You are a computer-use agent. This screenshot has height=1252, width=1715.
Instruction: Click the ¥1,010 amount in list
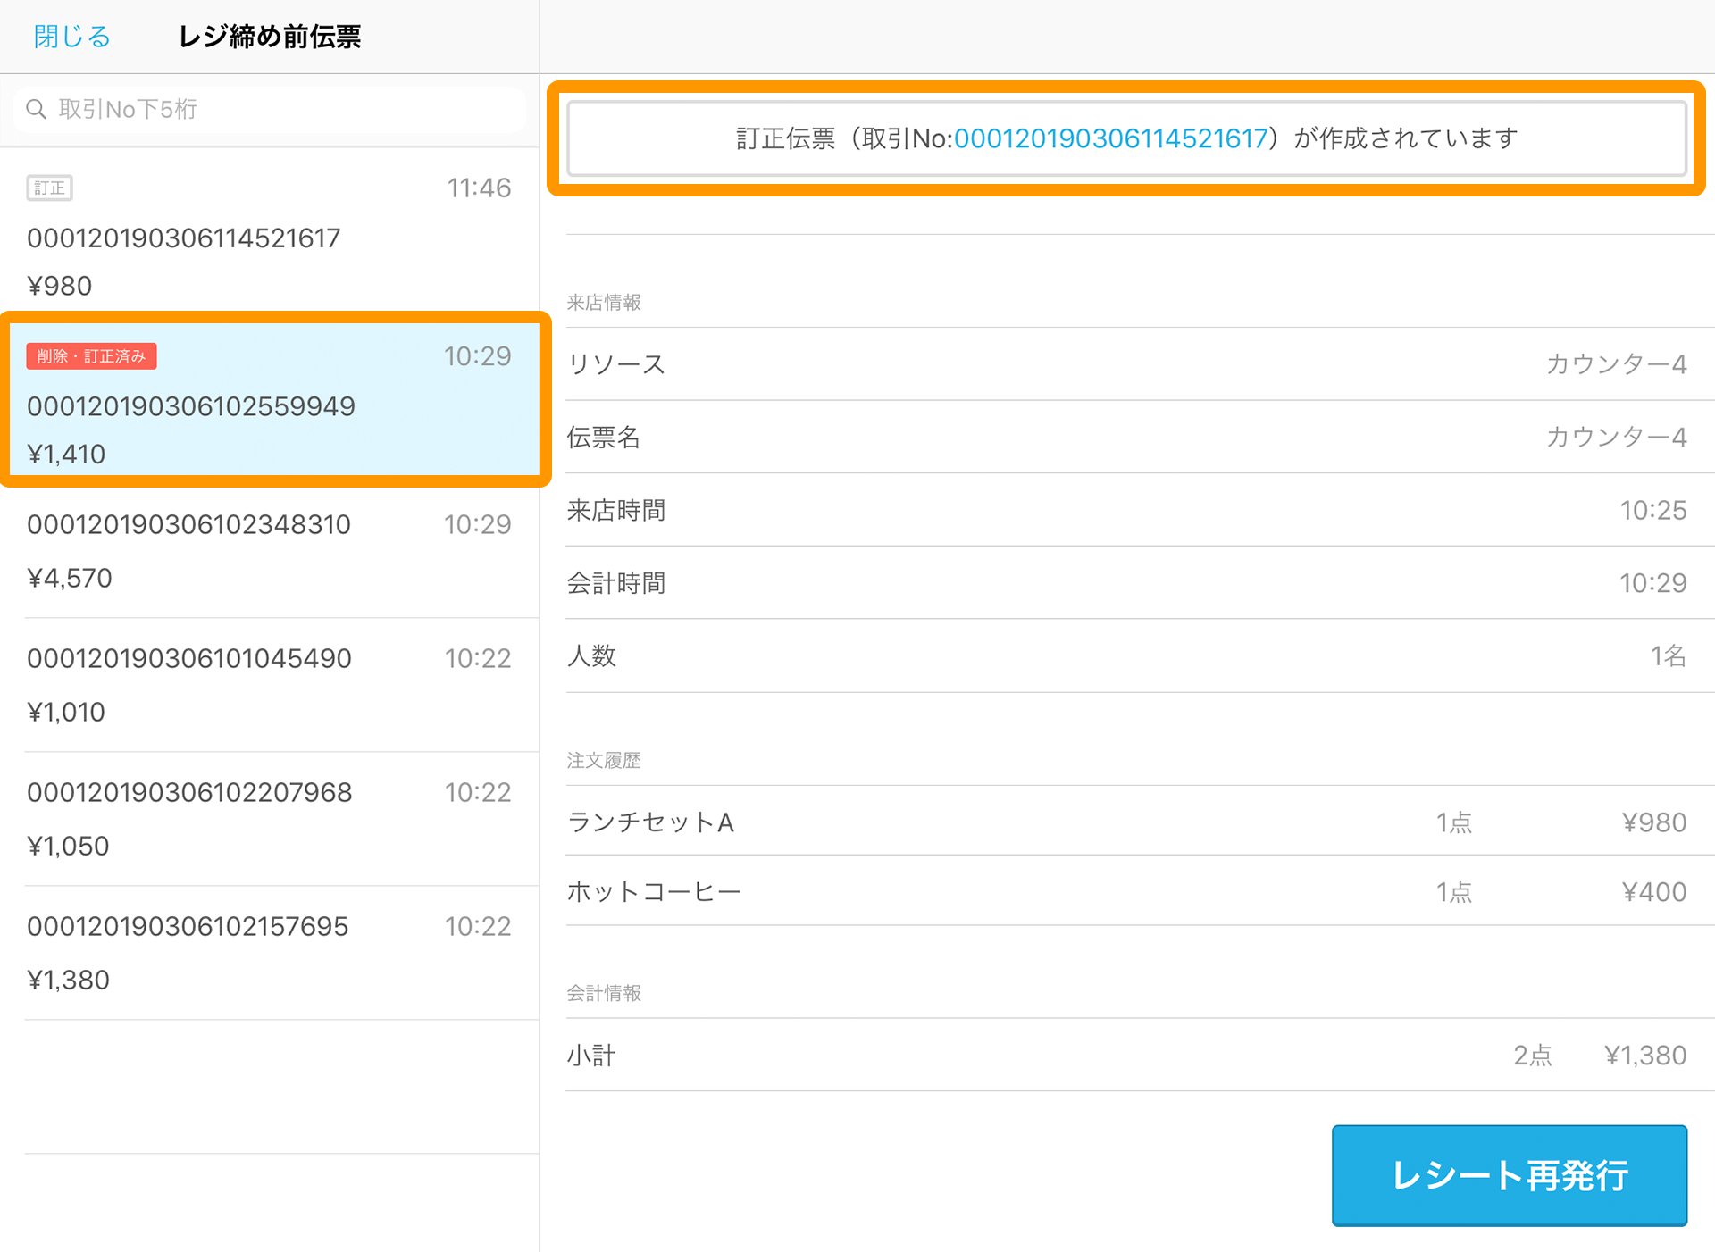[x=66, y=713]
